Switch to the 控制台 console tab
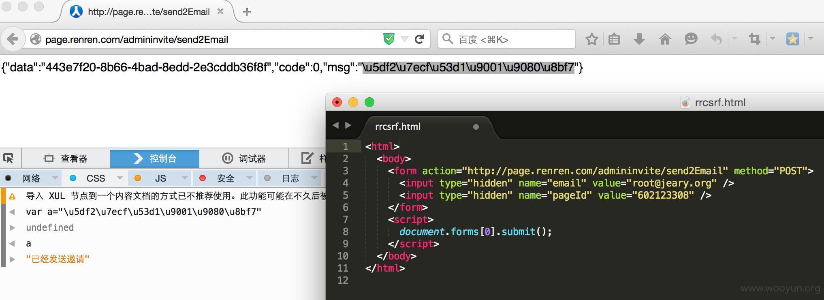 155,158
